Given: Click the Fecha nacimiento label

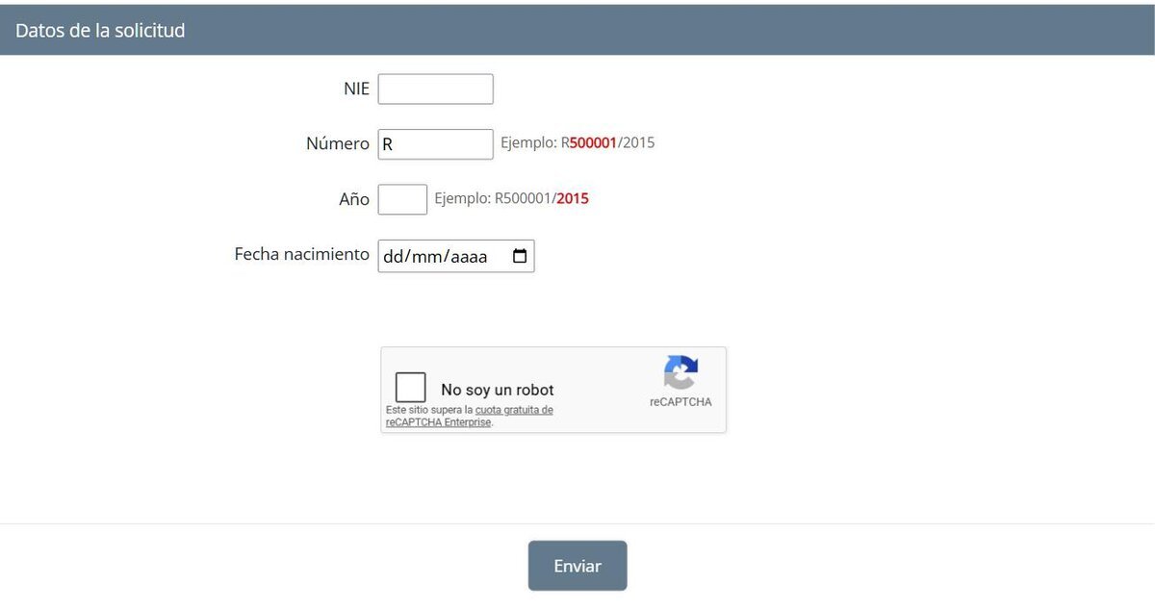Looking at the screenshot, I should pyautogui.click(x=301, y=254).
